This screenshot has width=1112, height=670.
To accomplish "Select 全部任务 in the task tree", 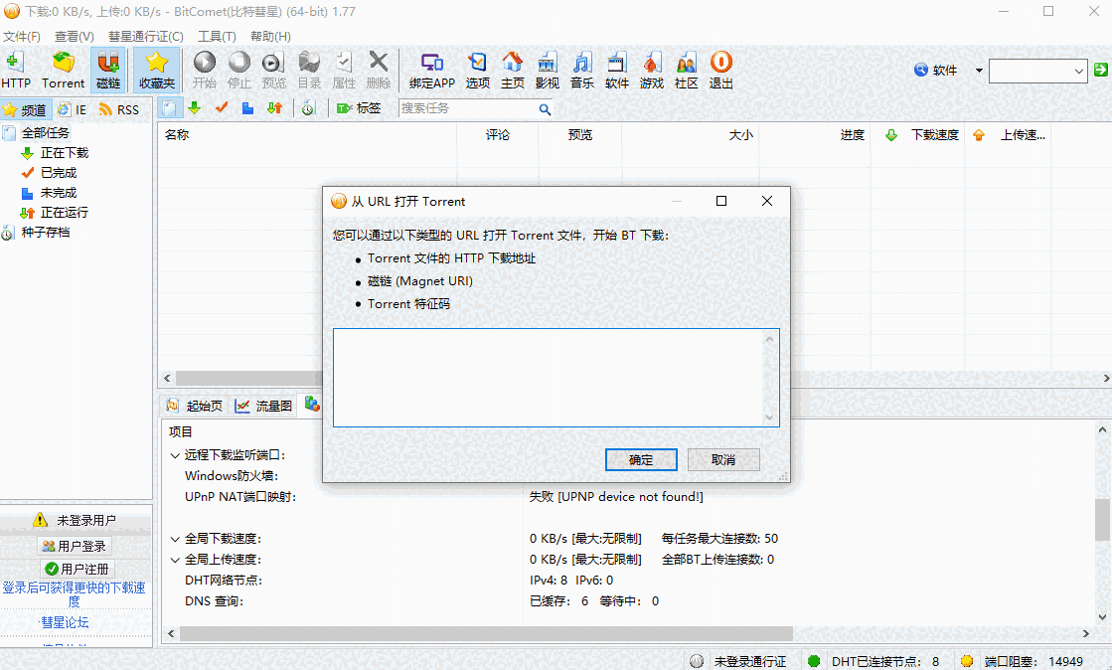I will click(x=46, y=133).
